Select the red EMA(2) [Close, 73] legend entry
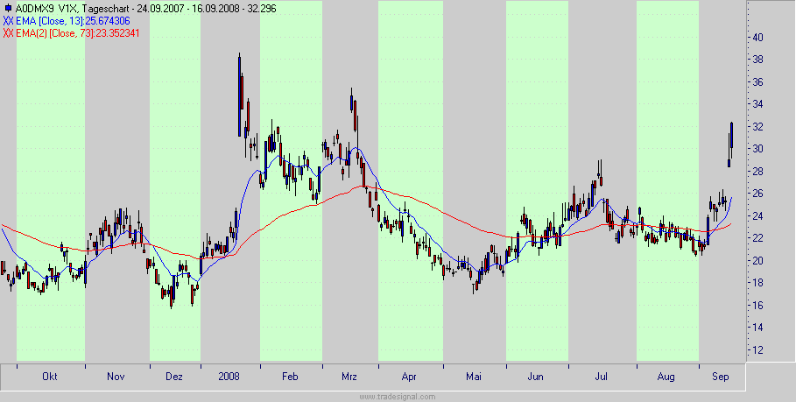Screen dimensions: 796x402 click(x=78, y=33)
